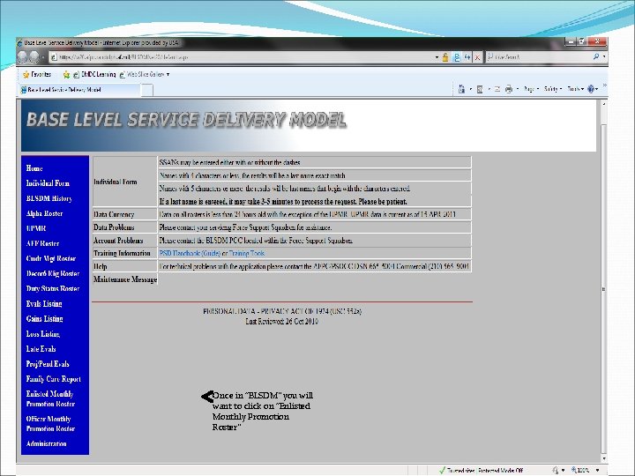Open Decor6 Rktg Roster link
Viewport: 635px width, 476px height.
53,273
